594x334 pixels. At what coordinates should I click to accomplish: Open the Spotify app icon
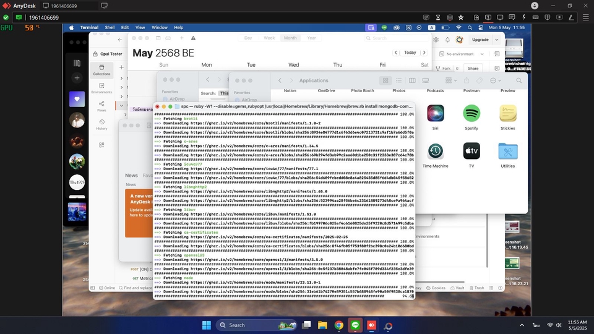tap(471, 114)
